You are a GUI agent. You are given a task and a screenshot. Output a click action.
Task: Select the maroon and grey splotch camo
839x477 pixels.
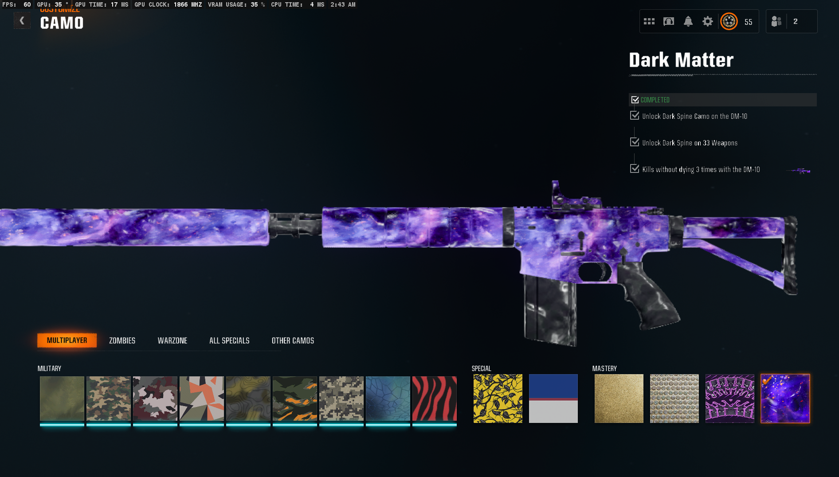(x=155, y=399)
